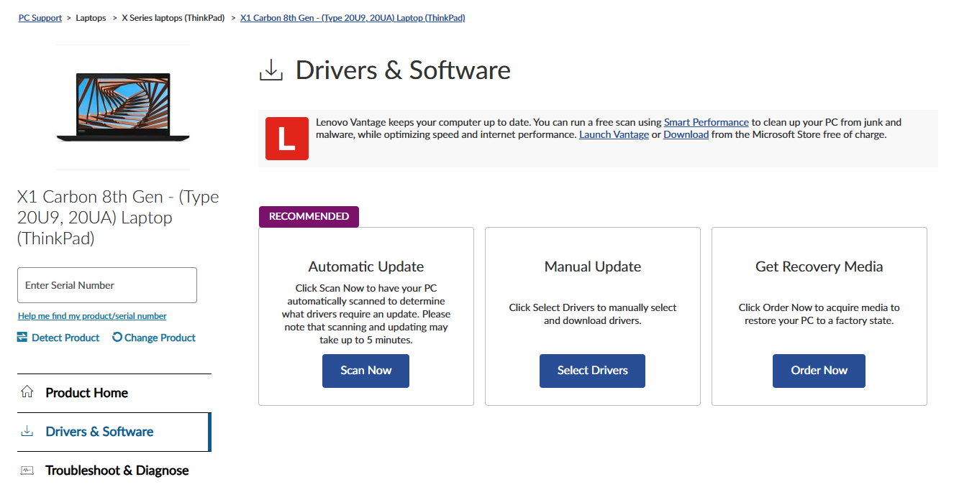
Task: Follow the Smart Performance link
Action: [x=707, y=122]
